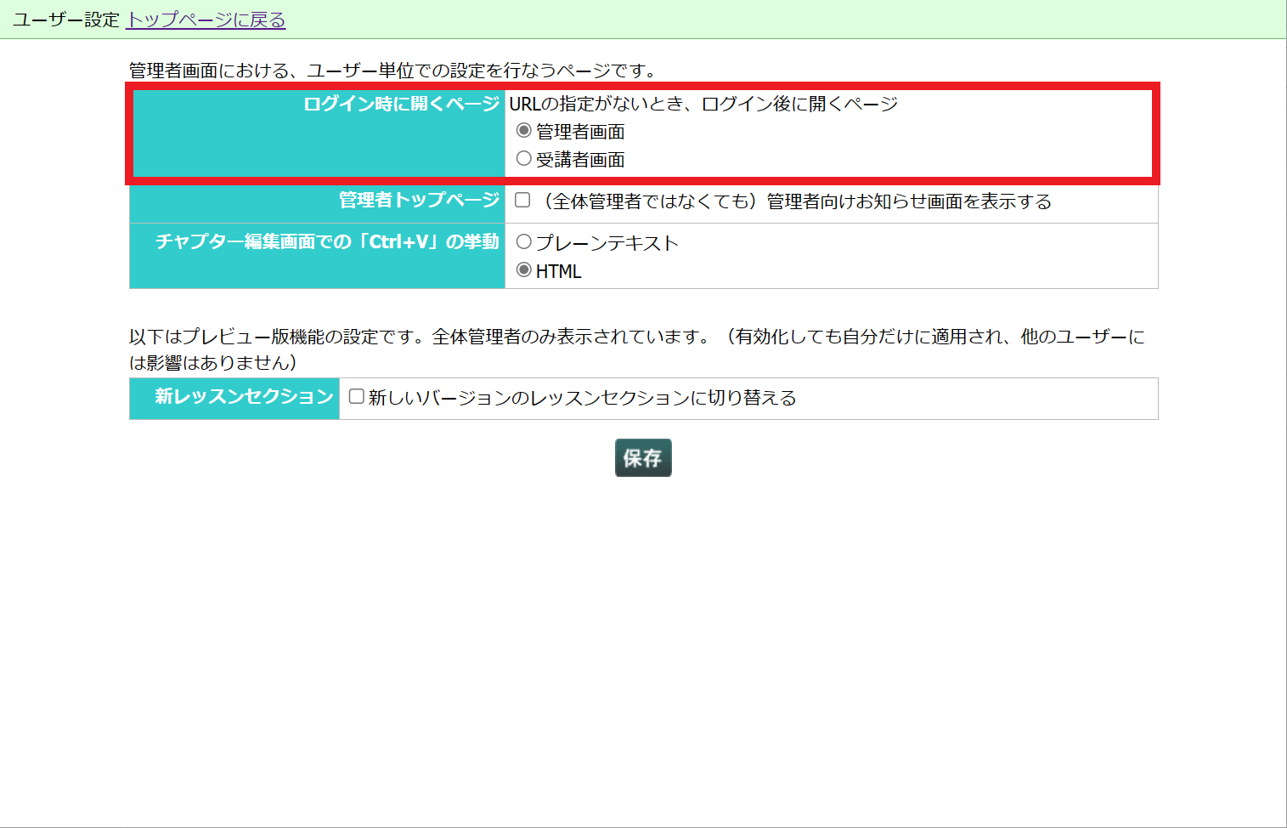Click the 新レッスンセクション label
The height and width of the screenshot is (828, 1287).
[x=245, y=396]
